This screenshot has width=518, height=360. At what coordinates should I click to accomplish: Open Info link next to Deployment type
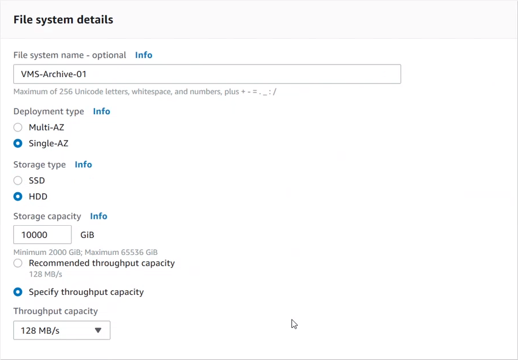[x=101, y=111]
